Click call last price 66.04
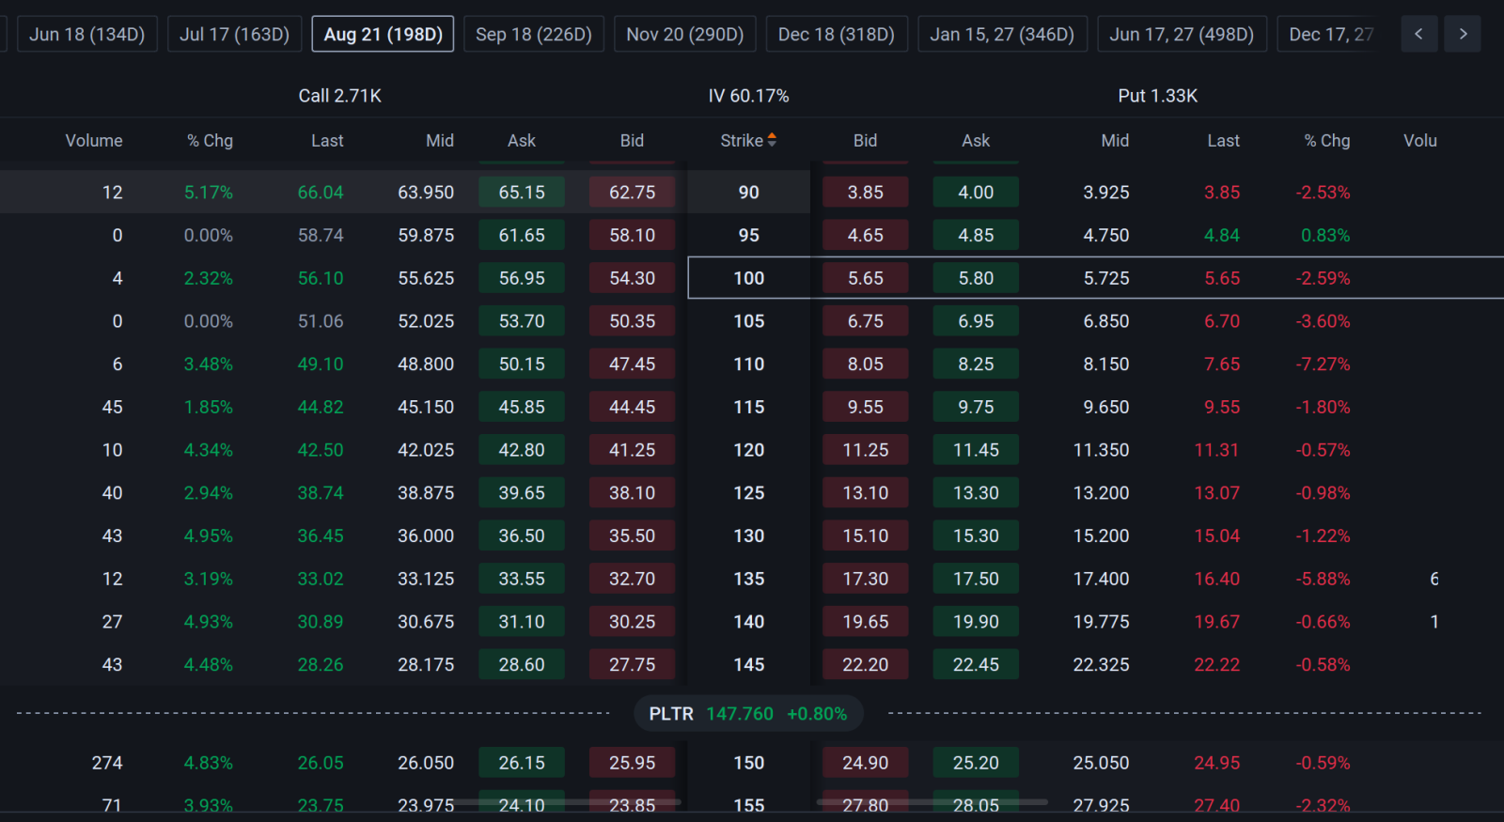This screenshot has width=1504, height=822. click(x=321, y=192)
